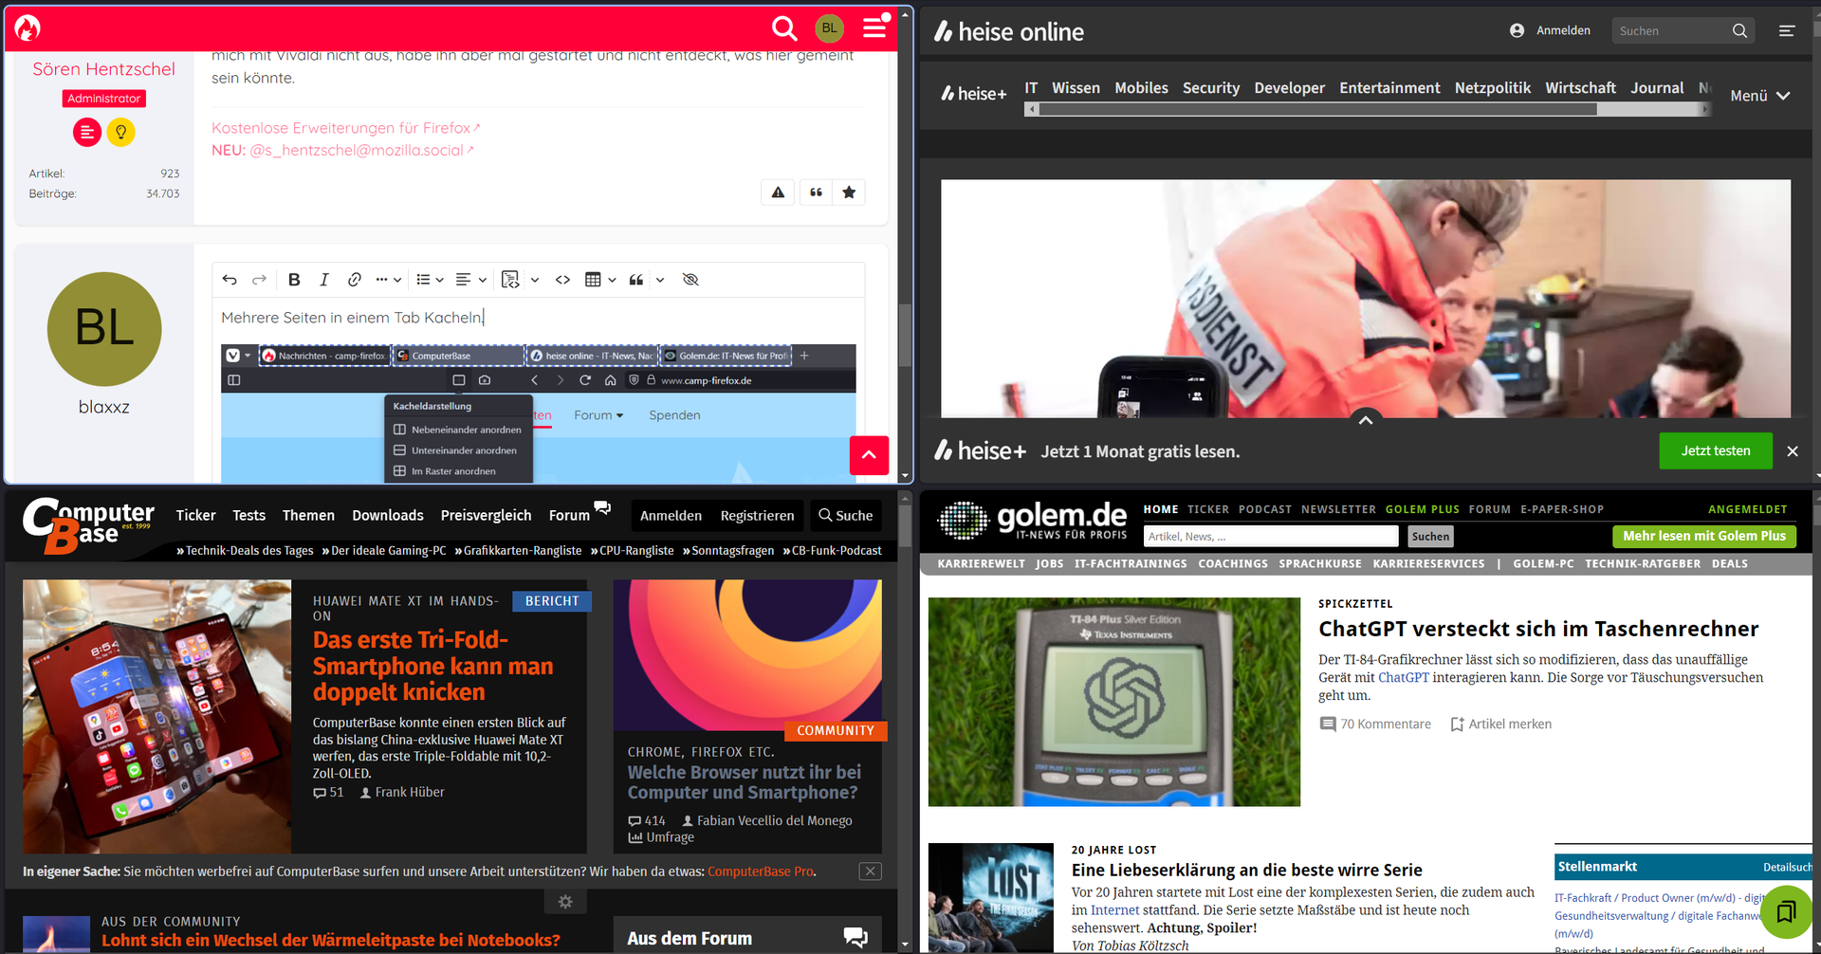Insert a code block with the document-code icon
This screenshot has height=954, width=1821.
pyautogui.click(x=510, y=280)
